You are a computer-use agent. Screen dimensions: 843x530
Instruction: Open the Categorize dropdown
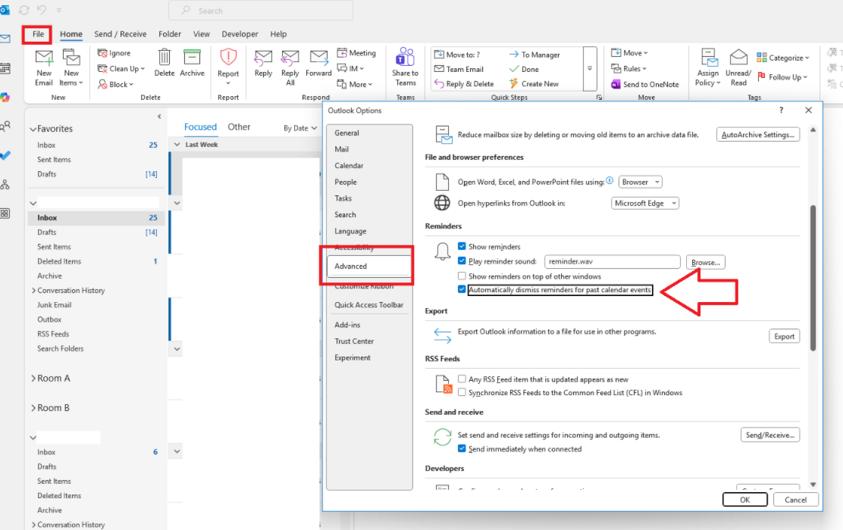(x=783, y=58)
